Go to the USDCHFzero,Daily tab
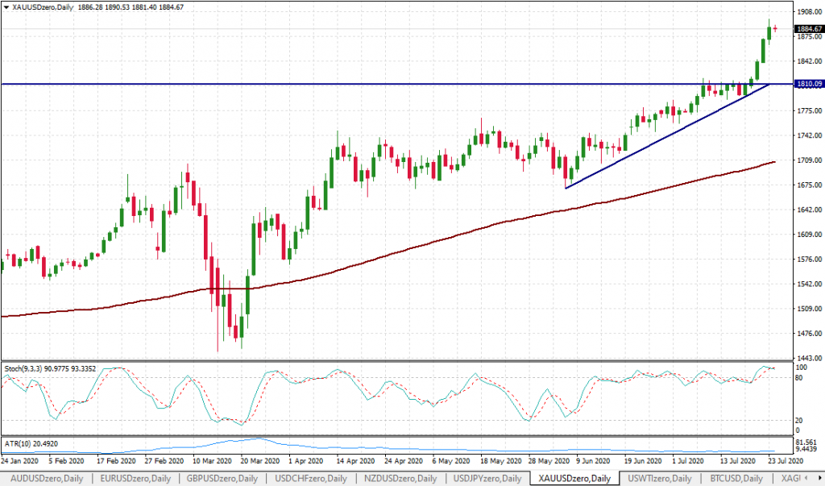The image size is (825, 486). (x=310, y=479)
